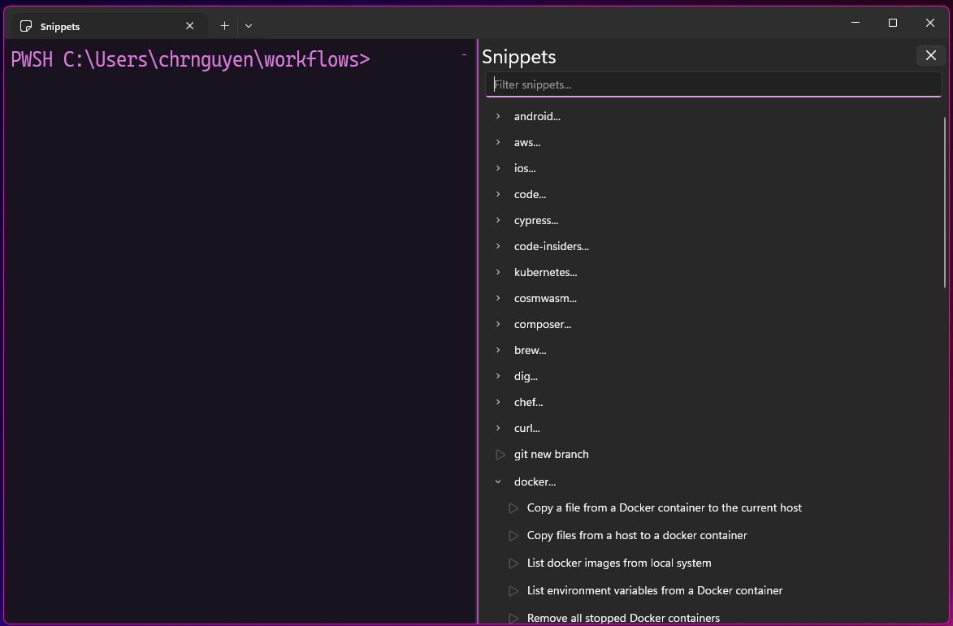
Task: Click play icon for Copy files from host
Action: tap(513, 536)
